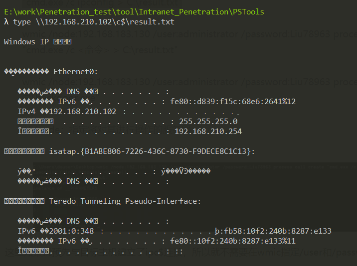Image resolution: width=357 pixels, height=266 pixels.
Task: Click the lambda prompt symbol
Action: [x=6, y=22]
